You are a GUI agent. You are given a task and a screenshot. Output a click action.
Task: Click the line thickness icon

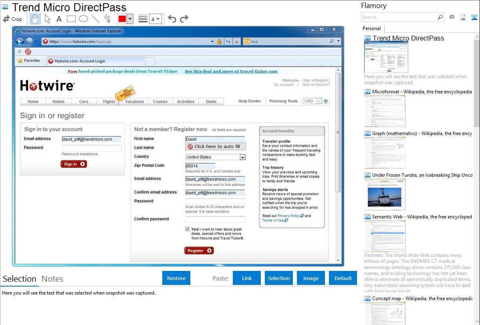click(x=143, y=19)
